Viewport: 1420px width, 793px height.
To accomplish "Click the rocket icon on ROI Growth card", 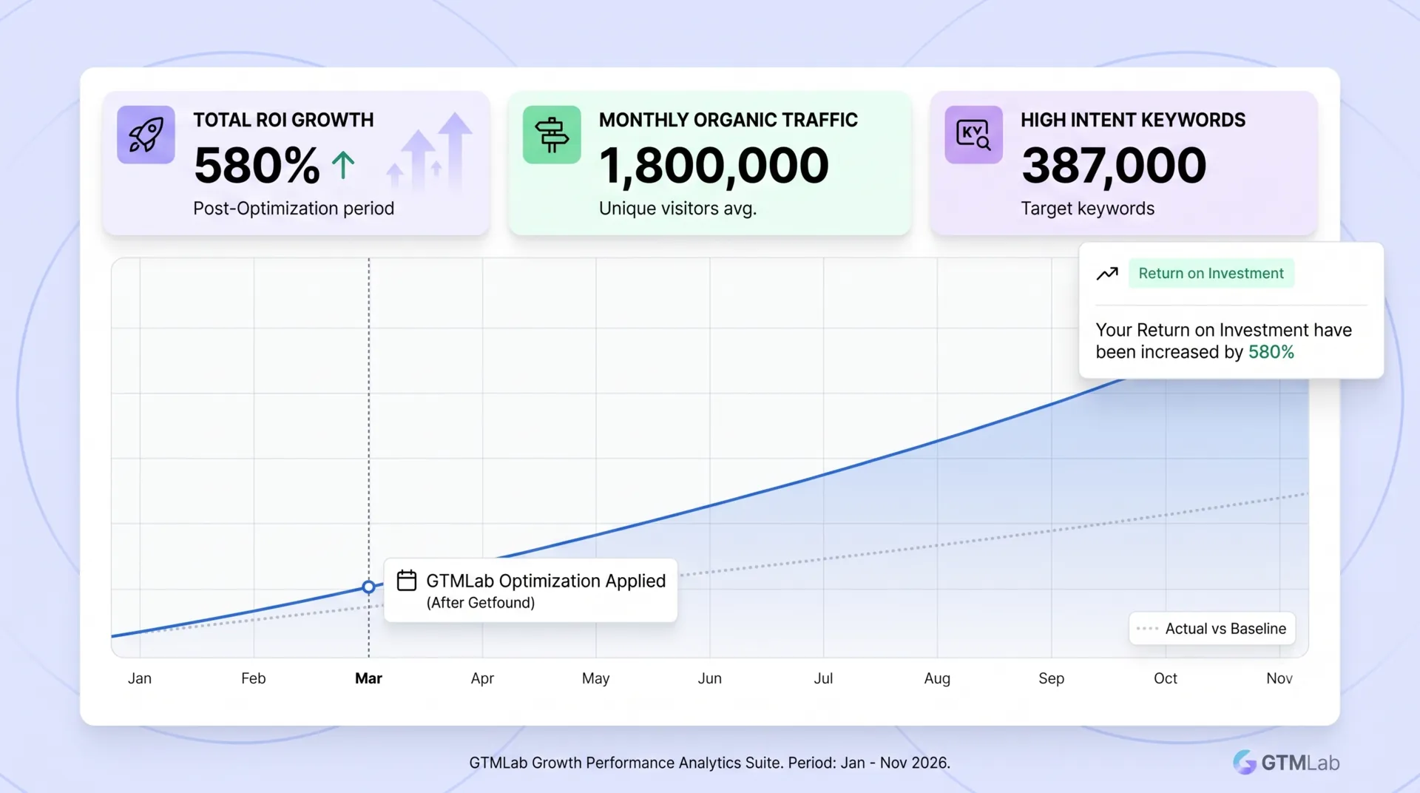I will [x=146, y=135].
